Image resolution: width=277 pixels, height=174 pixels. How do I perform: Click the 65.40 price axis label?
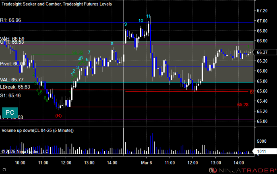(x=262, y=101)
